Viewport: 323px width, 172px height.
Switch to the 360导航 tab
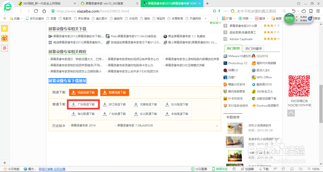[x=47, y=4]
